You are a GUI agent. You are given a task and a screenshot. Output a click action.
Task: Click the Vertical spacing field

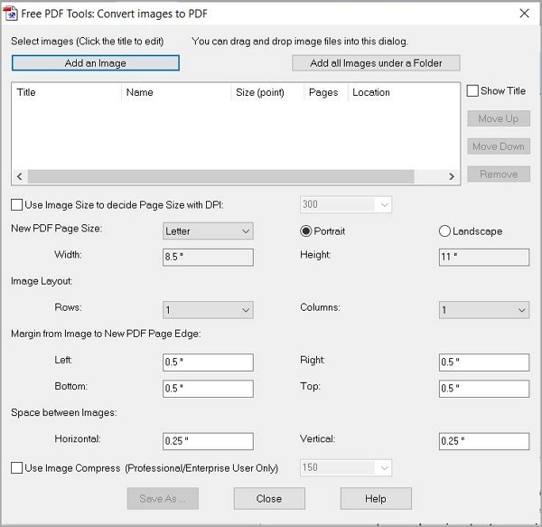click(x=484, y=441)
